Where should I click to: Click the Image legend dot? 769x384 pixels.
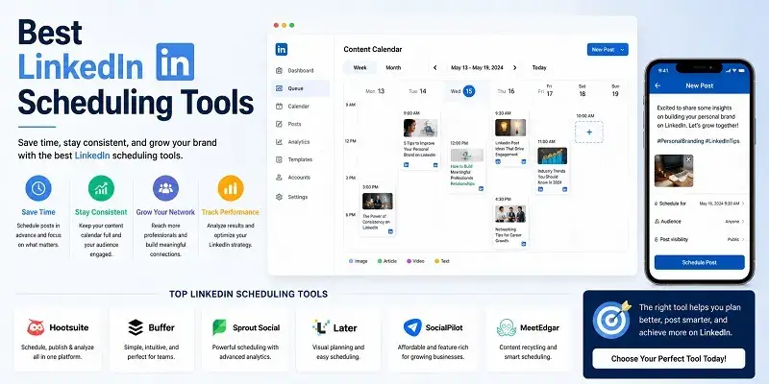pos(351,261)
